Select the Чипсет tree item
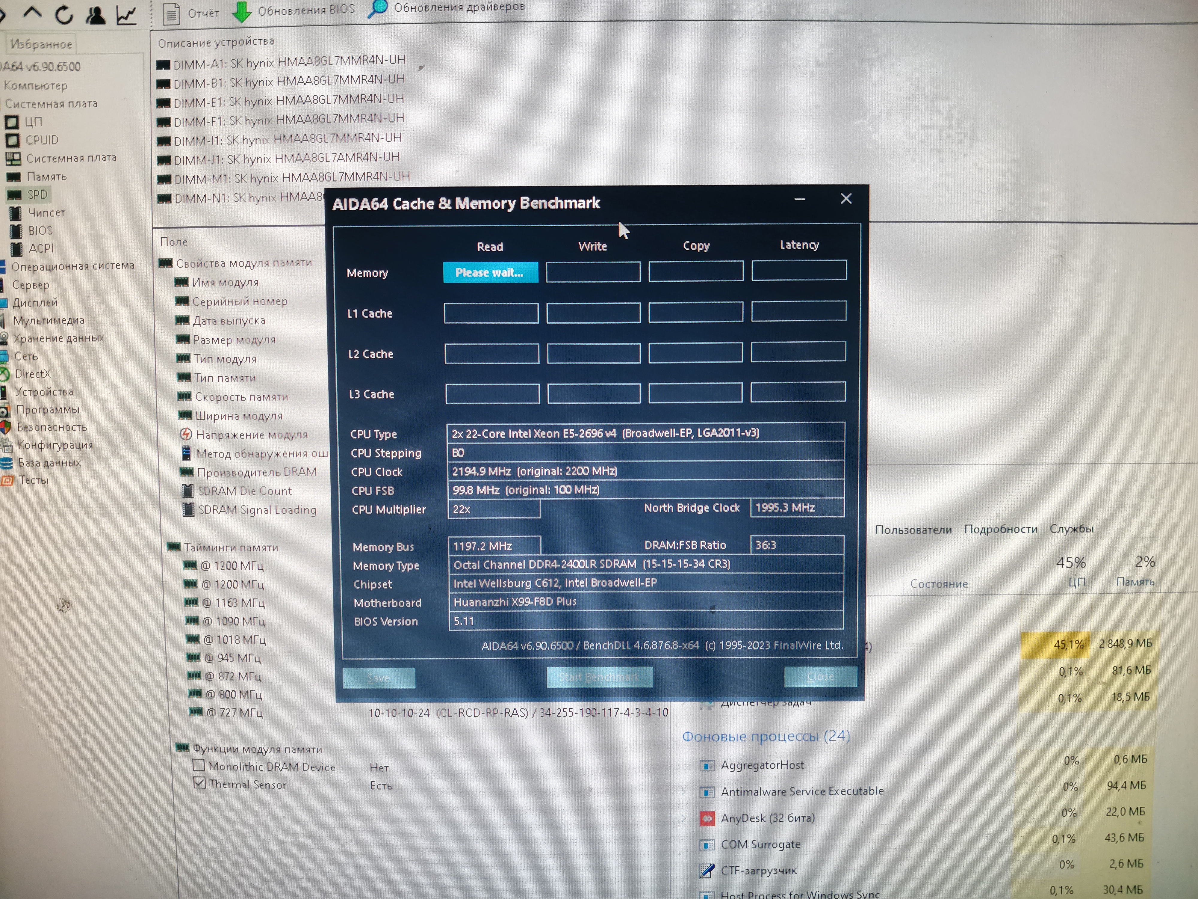 pos(46,212)
